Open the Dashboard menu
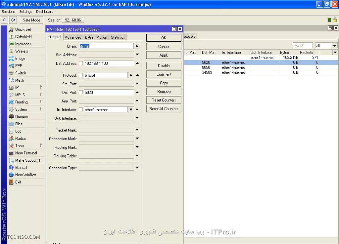339x244 pixels. coord(45,12)
